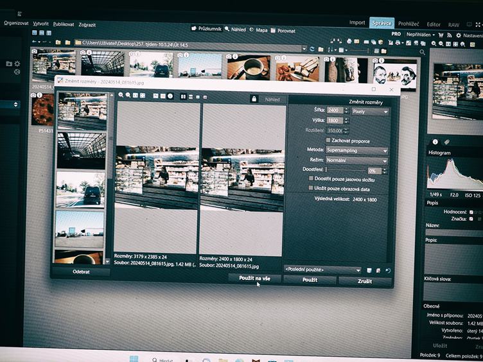Screen dimensions: 483x362
Task: Click the Výška stepper arrows
Action: coord(346,121)
